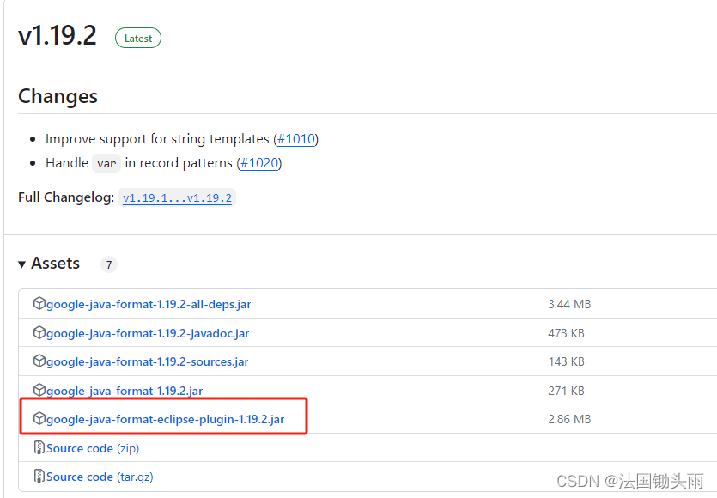Open pull request #1010 link
Screen dimensions: 717x498
296,138
